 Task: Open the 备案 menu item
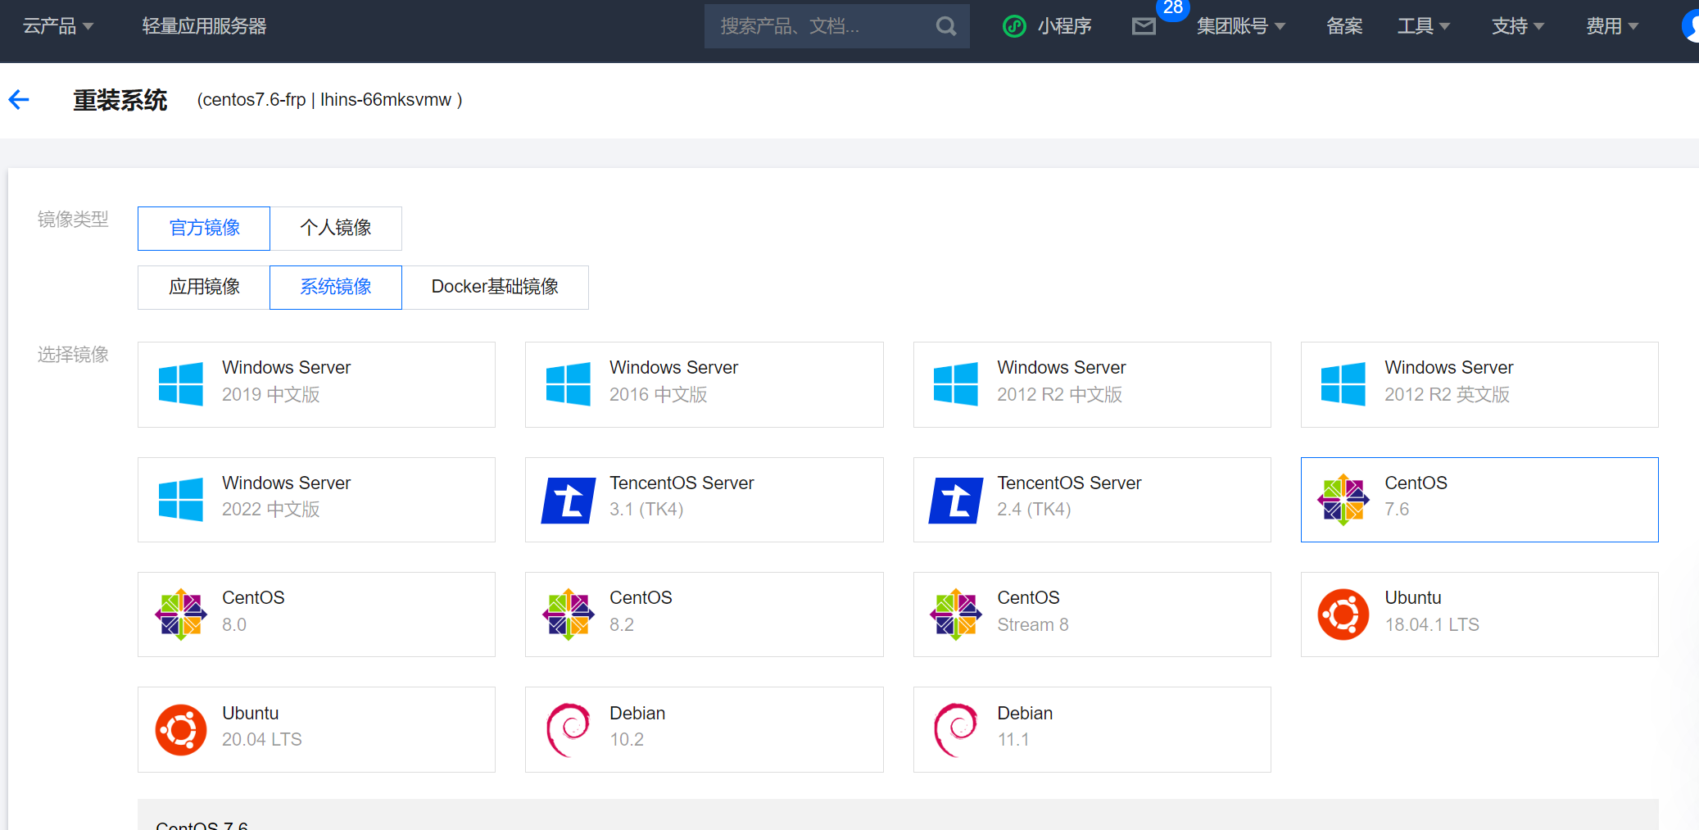1344,26
